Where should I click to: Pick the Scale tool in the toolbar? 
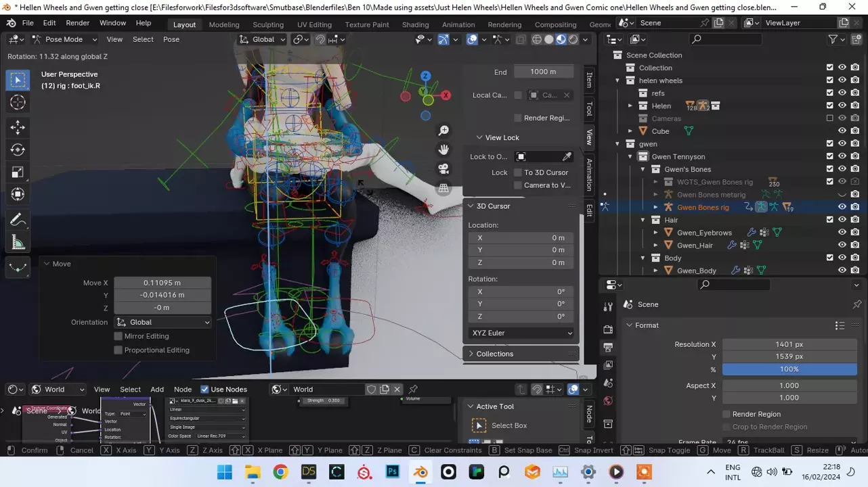[18, 172]
